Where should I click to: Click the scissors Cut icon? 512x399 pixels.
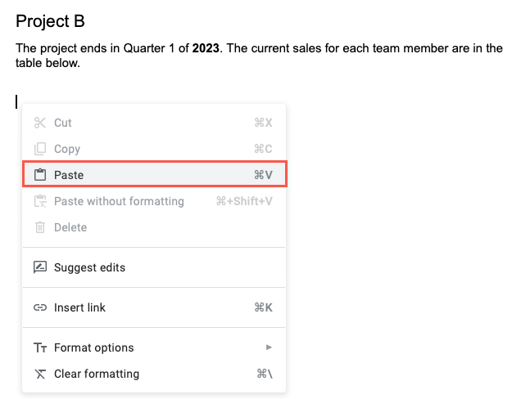pyautogui.click(x=39, y=123)
